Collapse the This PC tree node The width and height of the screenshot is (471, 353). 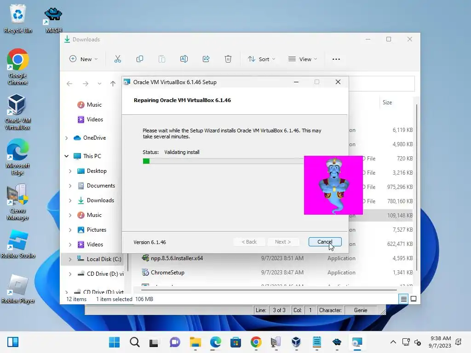pyautogui.click(x=66, y=156)
